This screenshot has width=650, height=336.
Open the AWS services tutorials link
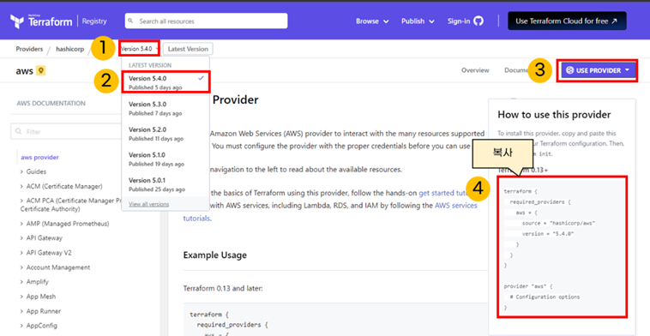[x=456, y=206]
